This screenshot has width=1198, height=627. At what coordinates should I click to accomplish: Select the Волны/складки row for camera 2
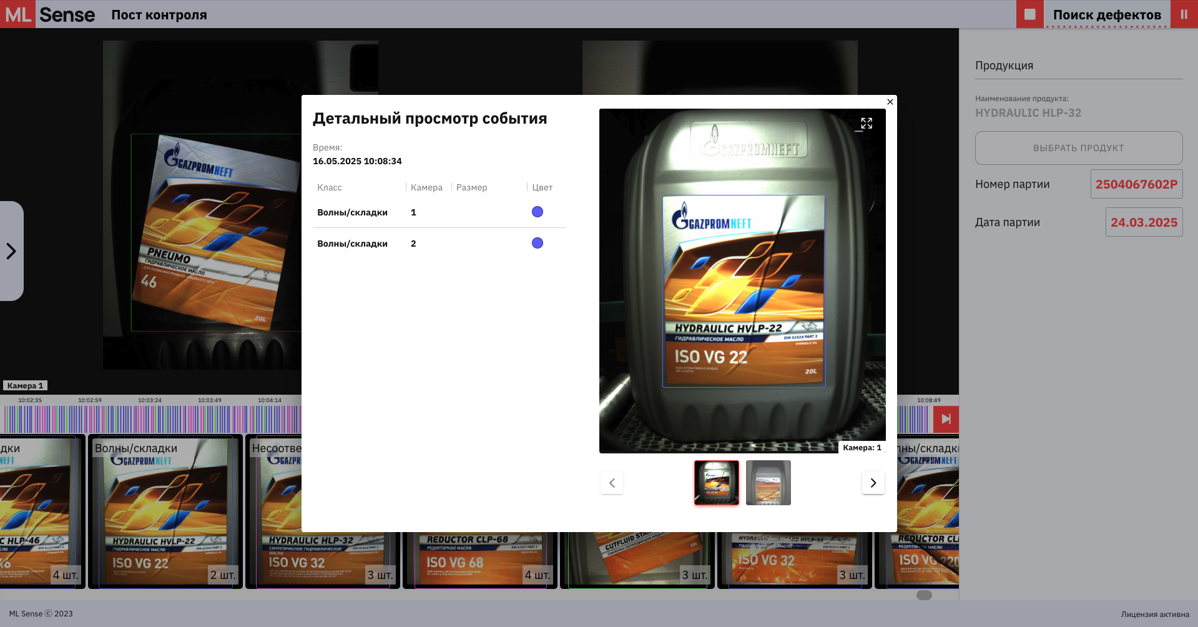439,244
